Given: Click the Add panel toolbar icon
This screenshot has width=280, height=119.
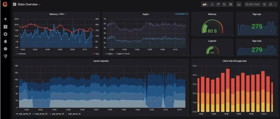Looking at the screenshot, I should pos(204,4).
